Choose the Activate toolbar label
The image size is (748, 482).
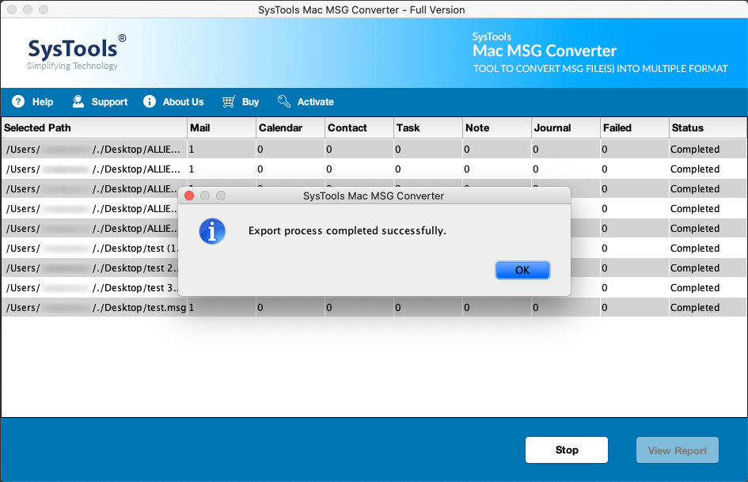click(315, 101)
